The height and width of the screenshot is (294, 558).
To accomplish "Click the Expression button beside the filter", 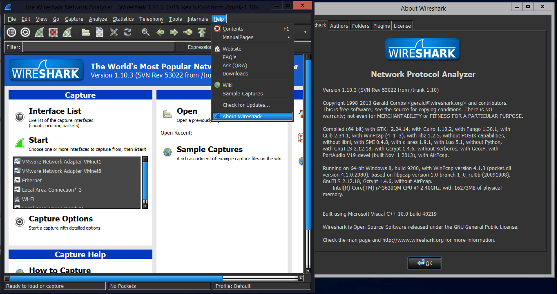I will coord(200,47).
